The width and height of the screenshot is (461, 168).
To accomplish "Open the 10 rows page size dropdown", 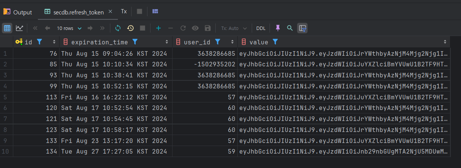I will pos(69,28).
